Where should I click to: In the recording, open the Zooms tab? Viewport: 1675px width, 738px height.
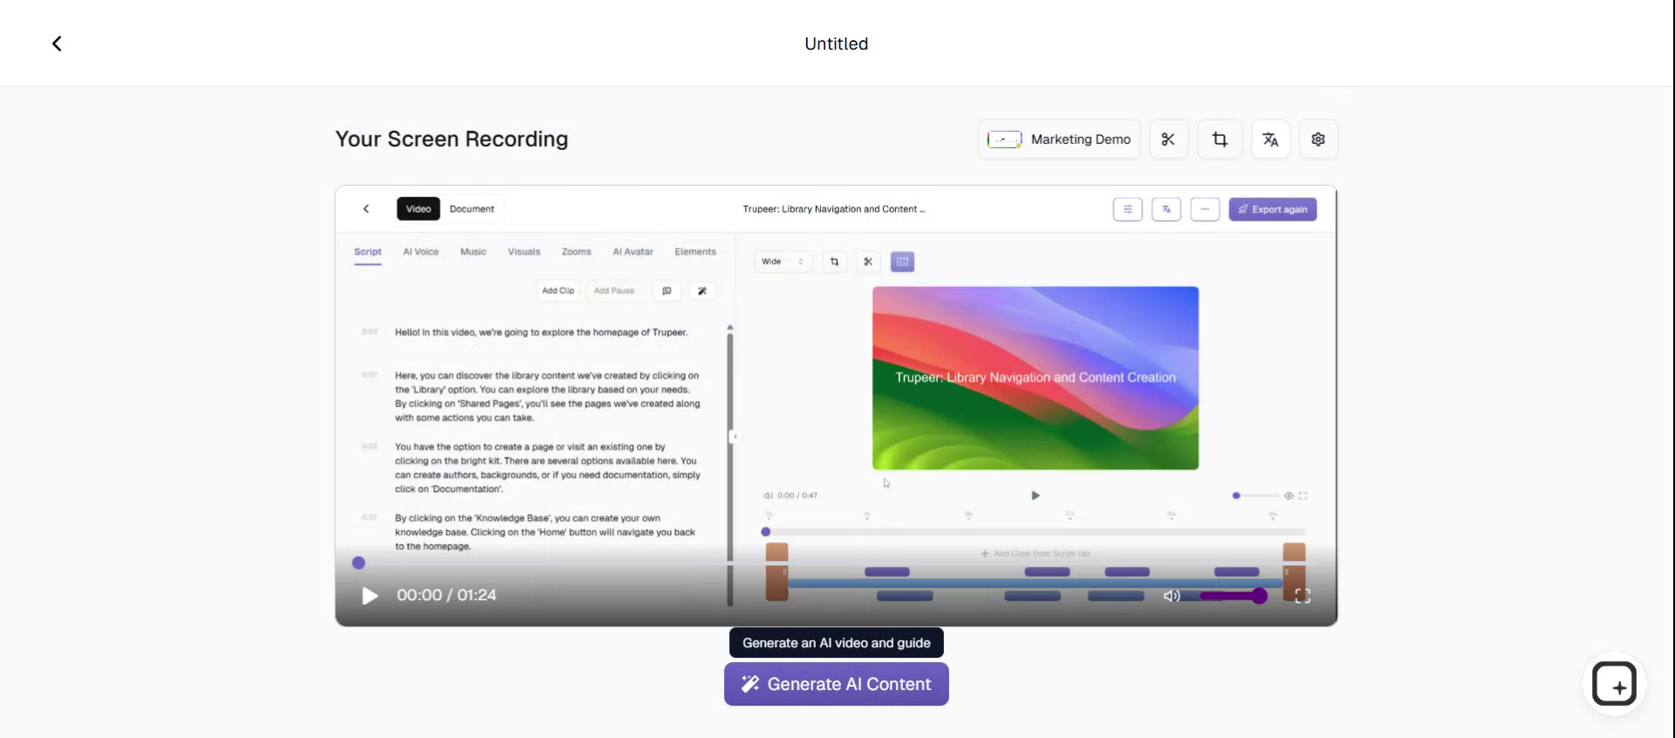(x=576, y=252)
